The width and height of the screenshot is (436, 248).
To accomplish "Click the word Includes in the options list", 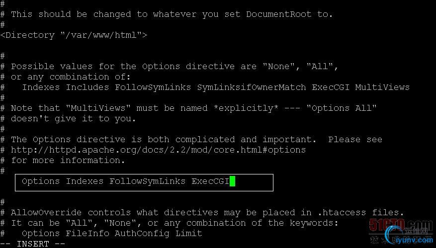I will [87, 87].
